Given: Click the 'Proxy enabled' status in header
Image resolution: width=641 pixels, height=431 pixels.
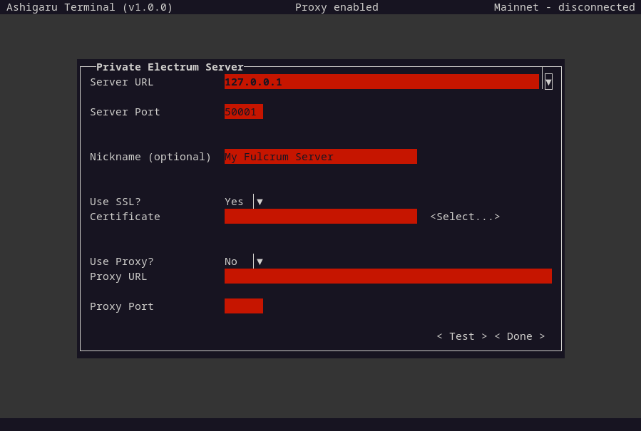Looking at the screenshot, I should pos(337,7).
